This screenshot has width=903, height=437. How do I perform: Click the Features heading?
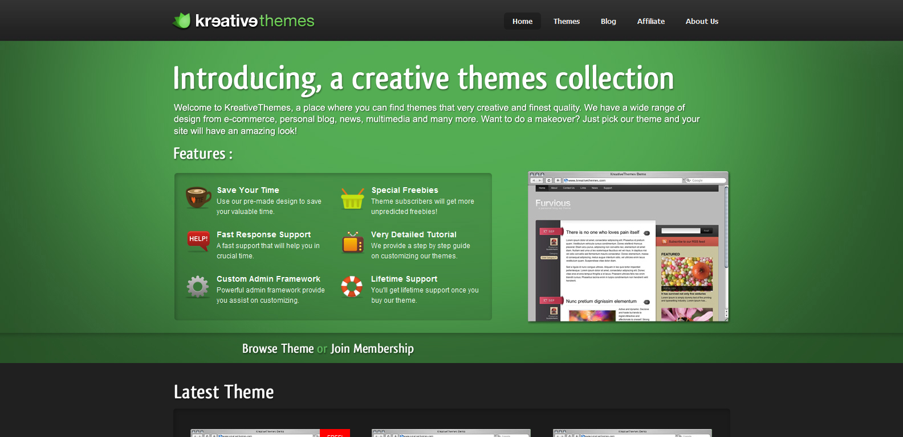click(203, 154)
